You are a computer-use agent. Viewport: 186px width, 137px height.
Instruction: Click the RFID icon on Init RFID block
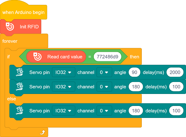(x=10, y=27)
